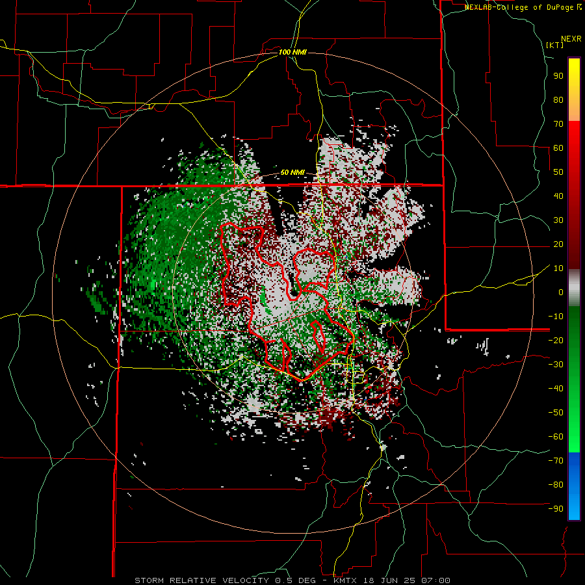Click the -30 value on the velocity scale
Viewport: 585px width, 585px height.
point(556,365)
